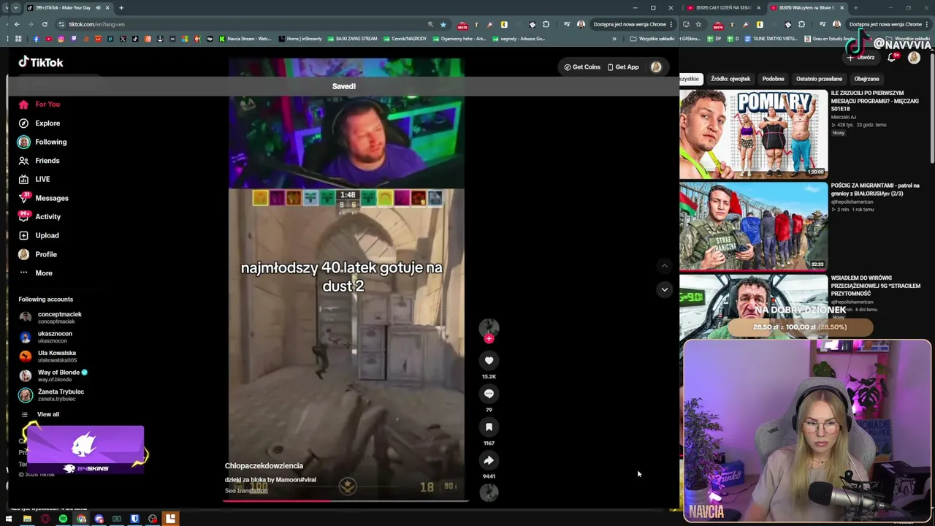
Task: Open conceptmaciek's account
Action: click(50, 317)
